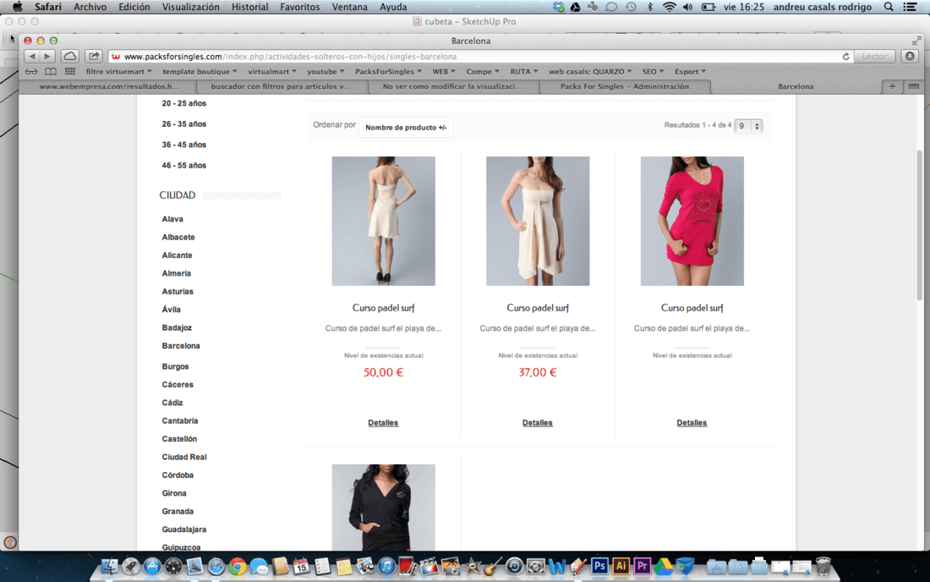Screen dimensions: 930x582
Task: Open the Archivo menu
Action: 90,7
